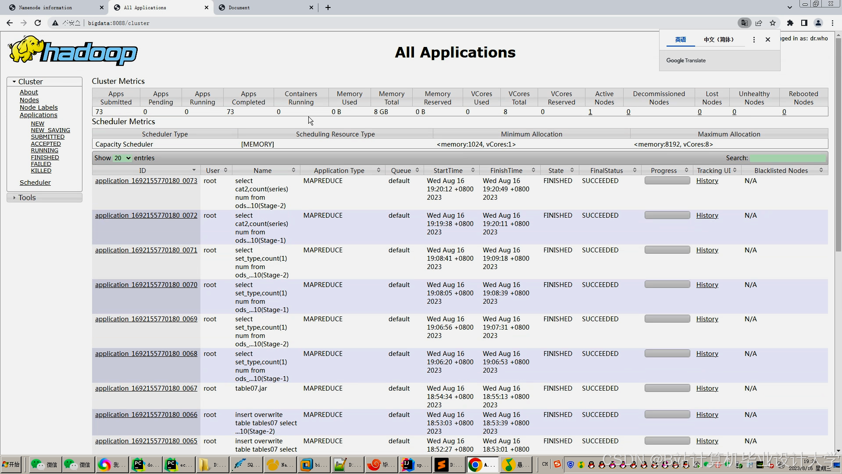Click the browser reload icon
842x474 pixels.
(x=38, y=23)
